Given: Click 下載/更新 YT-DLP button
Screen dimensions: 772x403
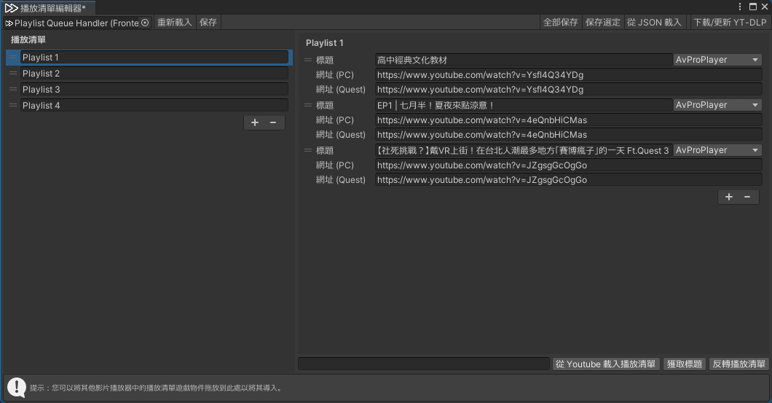Looking at the screenshot, I should click(x=730, y=23).
